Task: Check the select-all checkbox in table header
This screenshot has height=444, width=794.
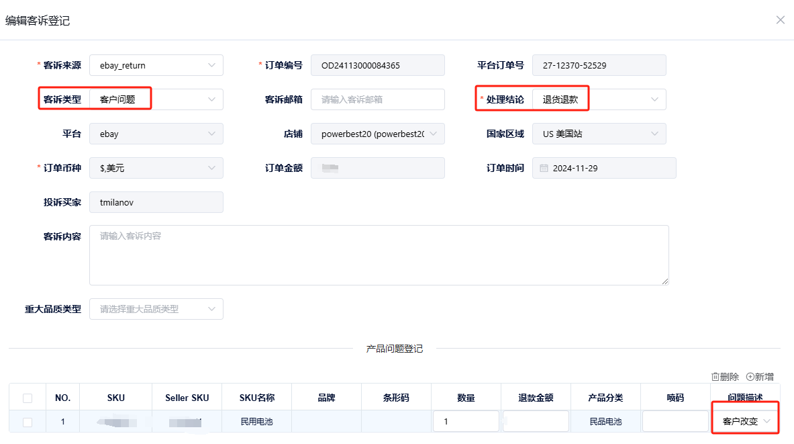Action: 27,397
